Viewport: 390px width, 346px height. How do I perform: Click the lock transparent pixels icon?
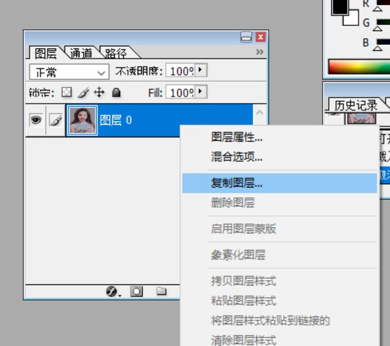point(66,92)
